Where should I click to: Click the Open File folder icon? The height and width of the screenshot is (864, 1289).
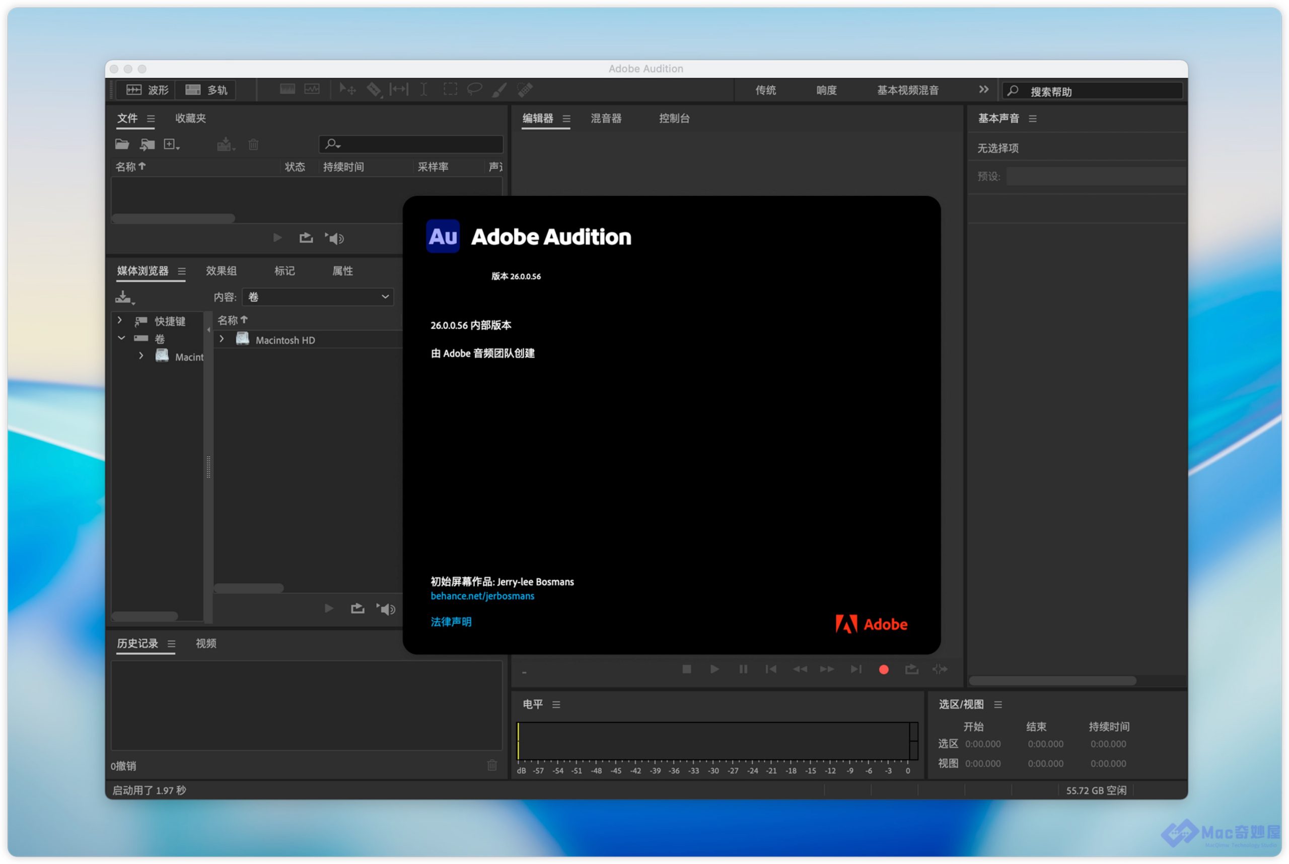[122, 145]
